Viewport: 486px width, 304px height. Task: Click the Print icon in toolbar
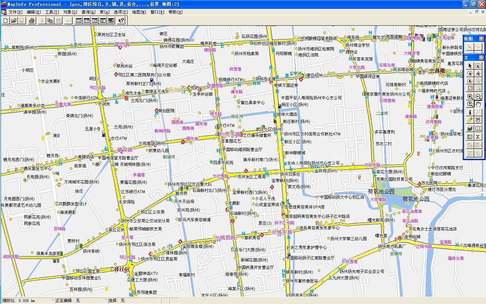click(x=32, y=21)
